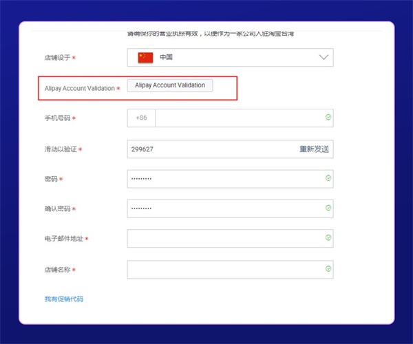
Task: Click verification code field showing 299627
Action: [206, 149]
